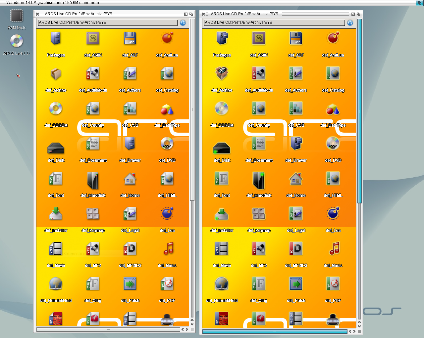The width and height of the screenshot is (424, 338).
Task: Select def_Movie film icon in left window
Action: point(56,249)
